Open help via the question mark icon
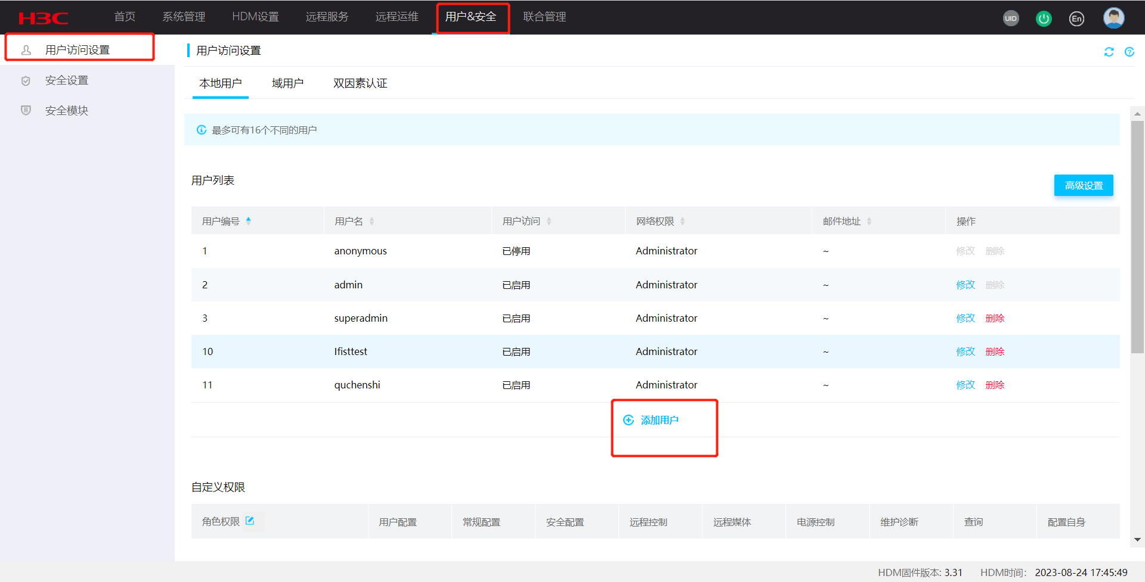Viewport: 1145px width, 582px height. [x=1129, y=52]
